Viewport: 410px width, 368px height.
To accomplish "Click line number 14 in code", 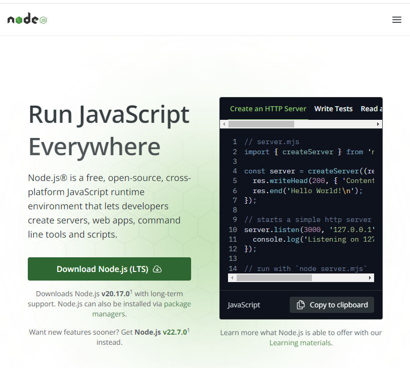I will 233,268.
